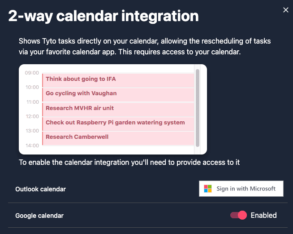Click the 11:00 time label
Viewport: 293px width, 234px height.
point(33,102)
